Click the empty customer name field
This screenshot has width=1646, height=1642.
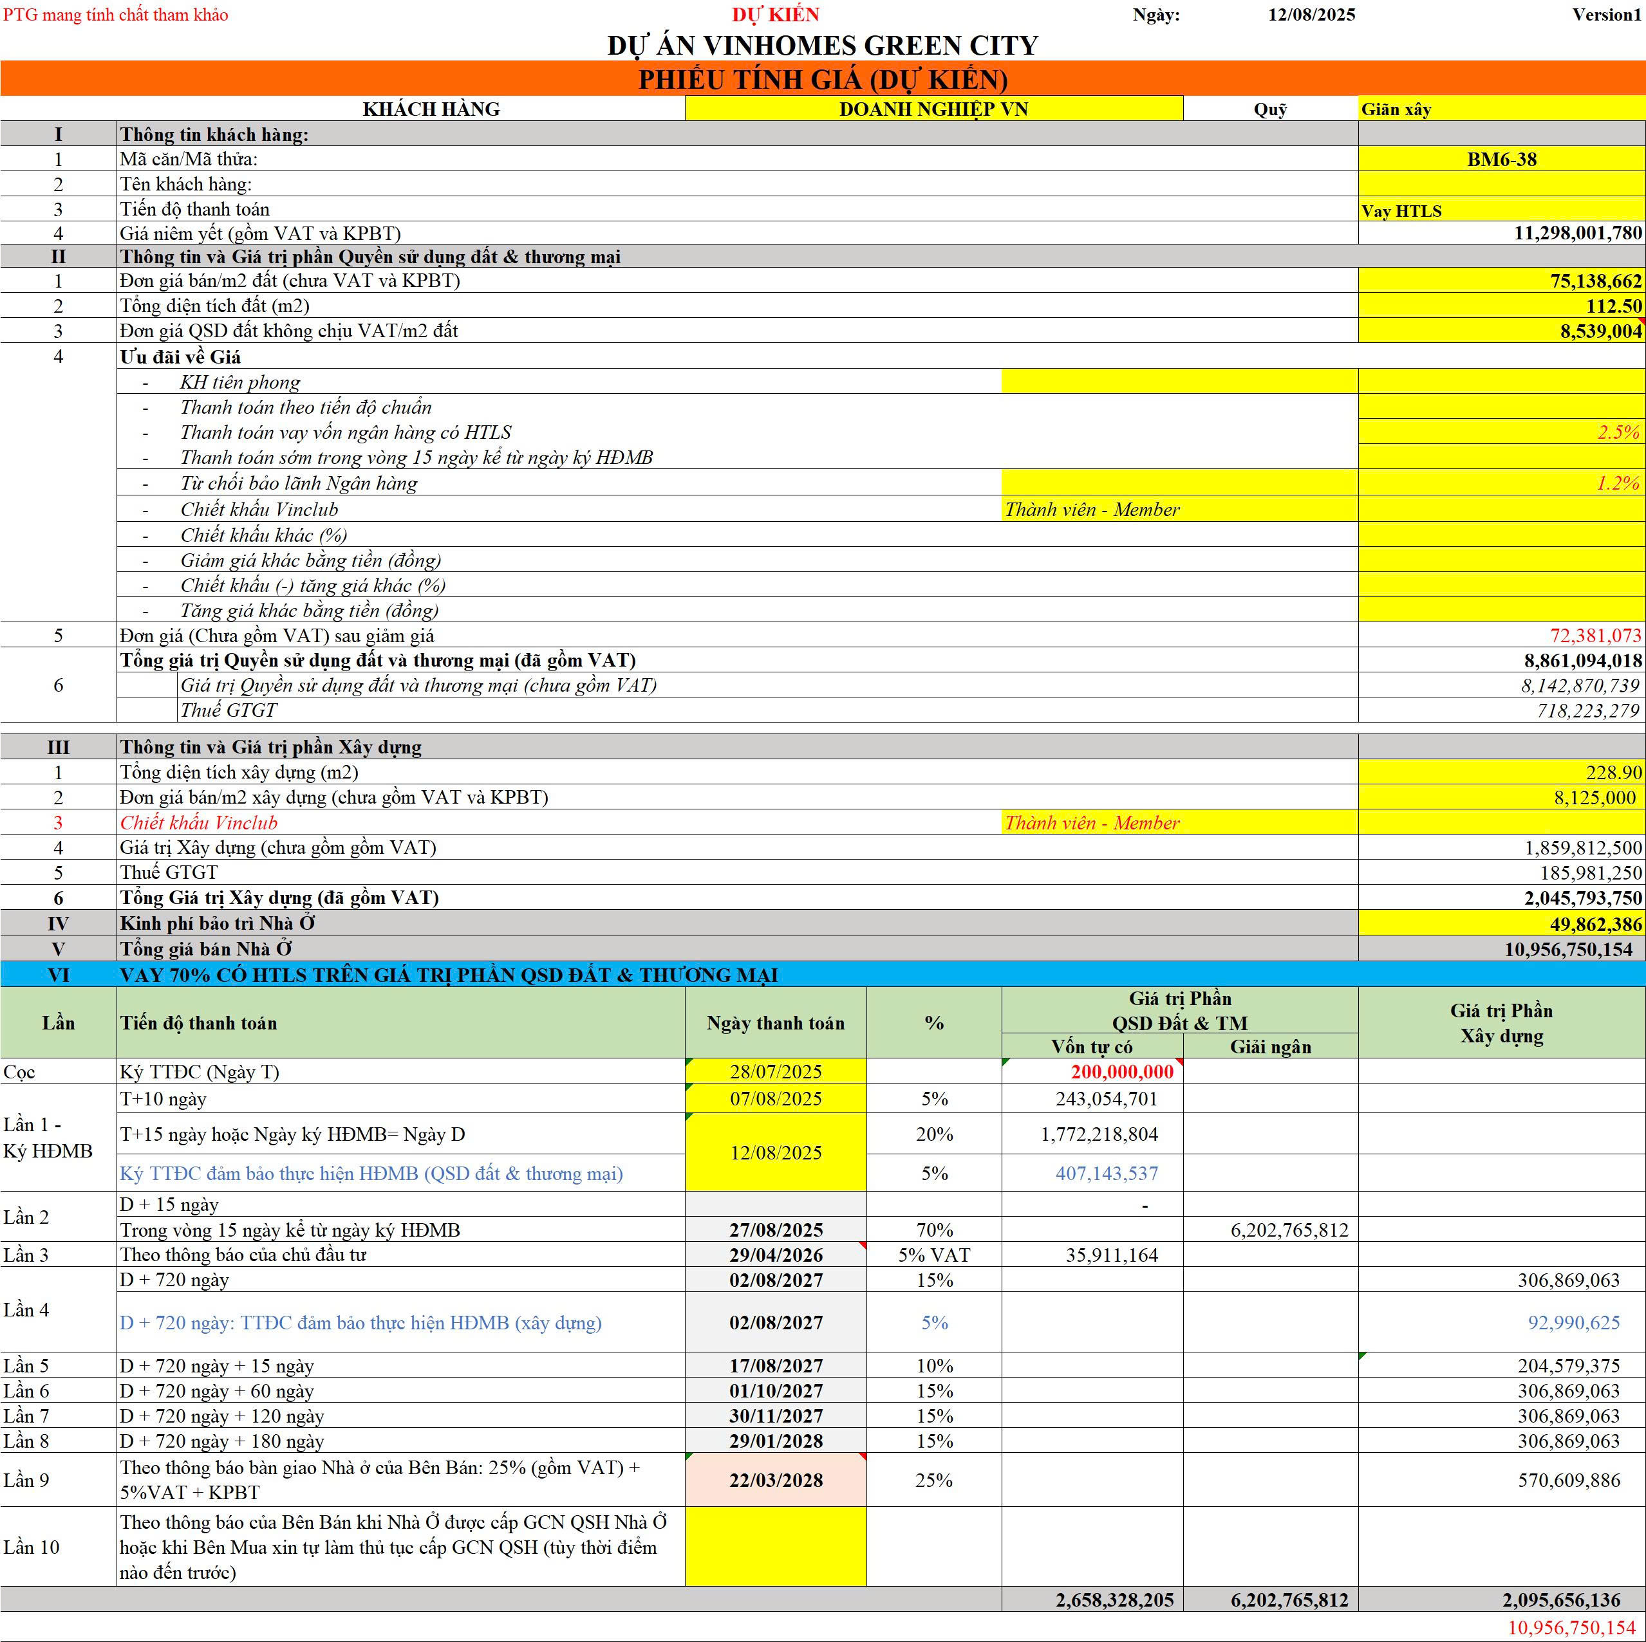coord(1501,184)
